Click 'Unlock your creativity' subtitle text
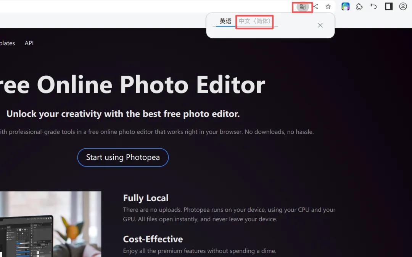This screenshot has height=257, width=412. pos(123,114)
